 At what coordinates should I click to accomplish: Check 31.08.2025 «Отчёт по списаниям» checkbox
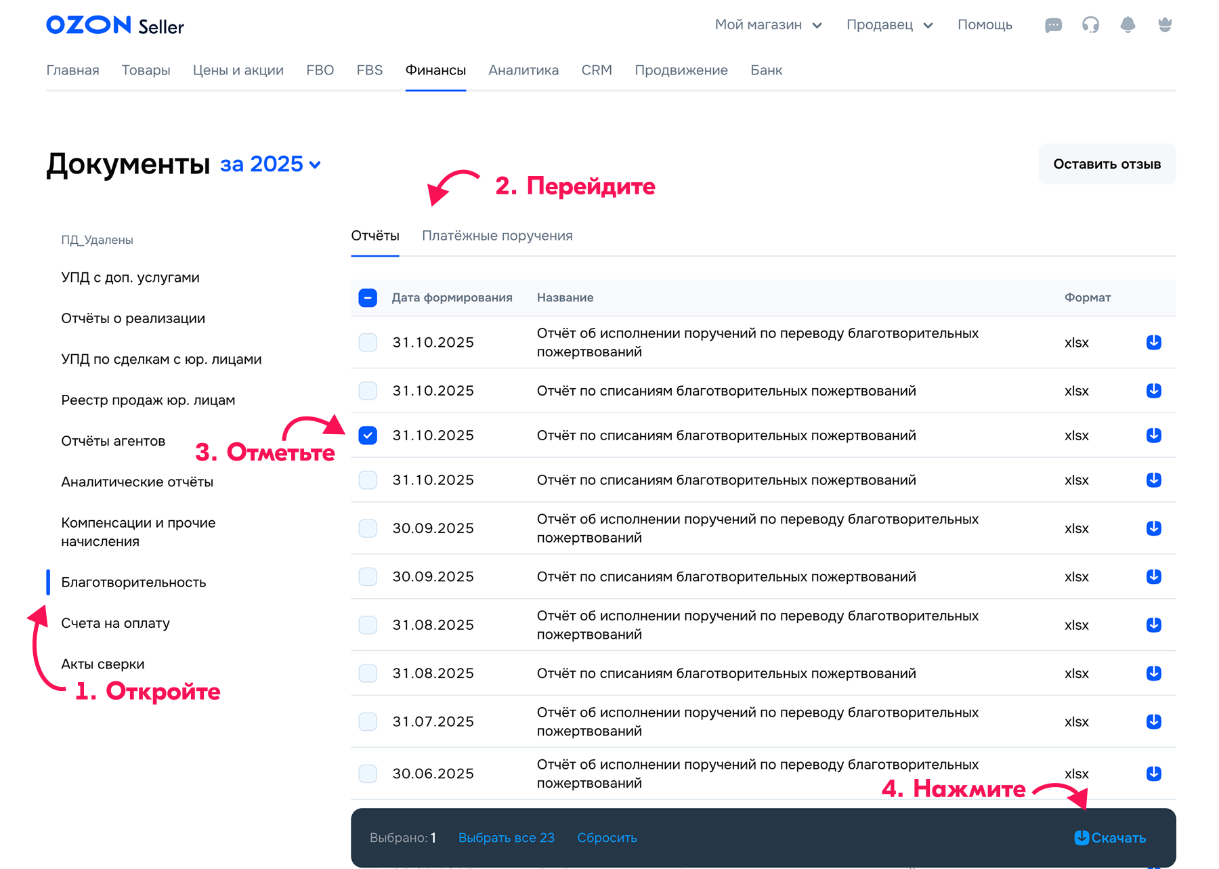point(368,673)
